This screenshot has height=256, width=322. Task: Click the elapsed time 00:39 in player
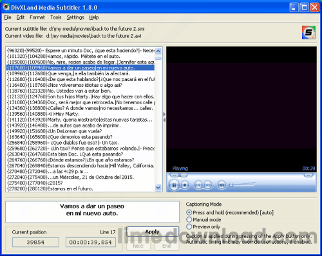[308, 169]
